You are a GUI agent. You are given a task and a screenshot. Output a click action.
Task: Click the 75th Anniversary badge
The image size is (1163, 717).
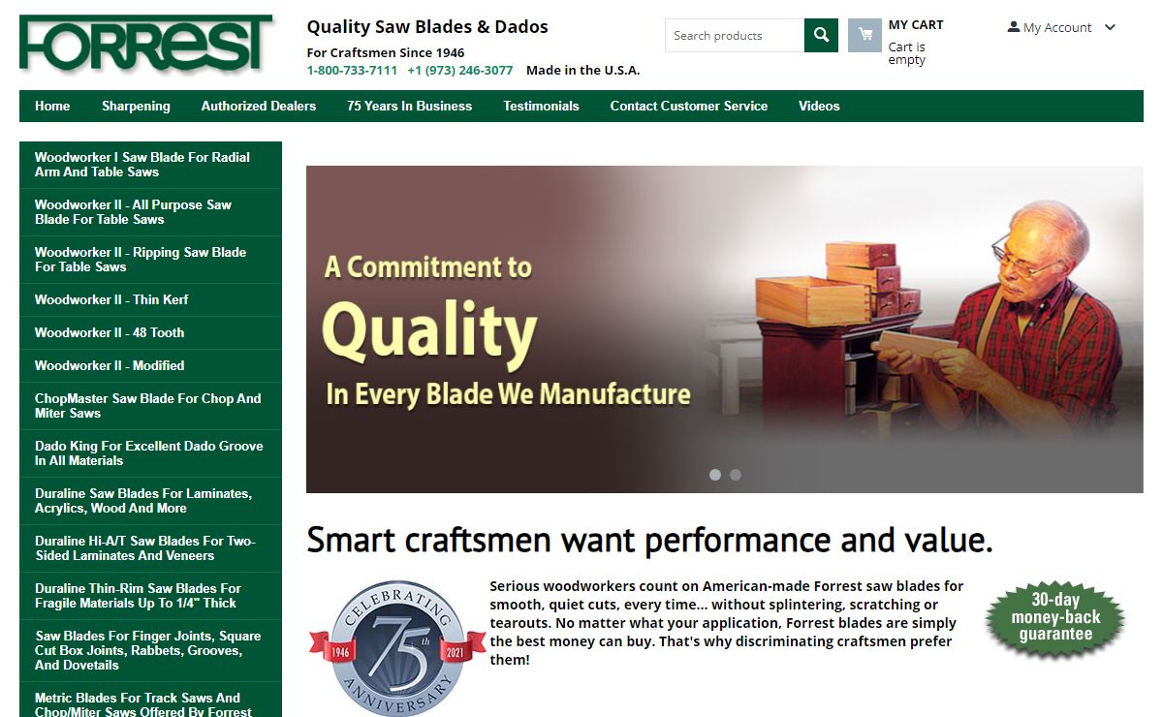pyautogui.click(x=397, y=647)
